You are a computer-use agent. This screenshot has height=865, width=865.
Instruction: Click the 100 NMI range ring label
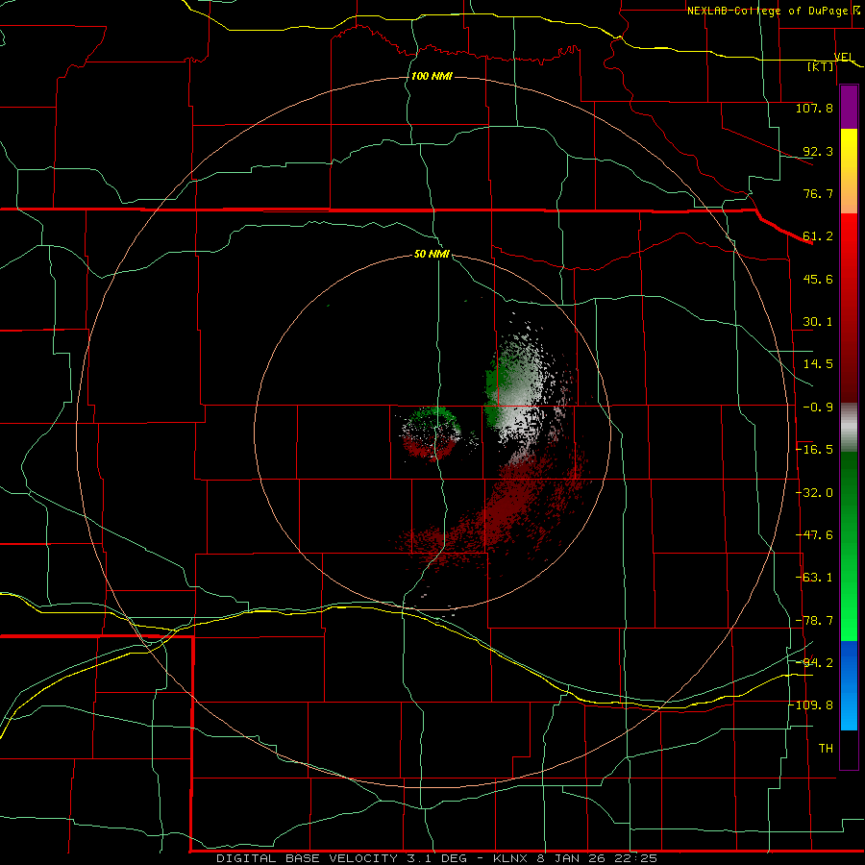click(x=432, y=76)
